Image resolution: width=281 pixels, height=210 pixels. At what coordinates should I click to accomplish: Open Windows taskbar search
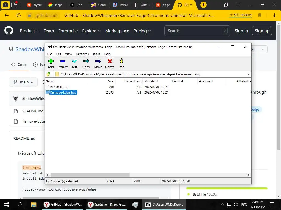(x=20, y=205)
